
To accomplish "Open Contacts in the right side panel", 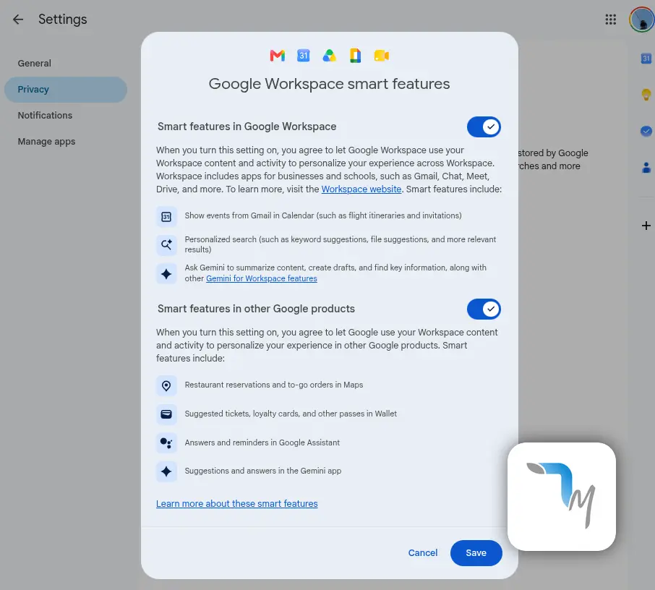I will coord(646,168).
